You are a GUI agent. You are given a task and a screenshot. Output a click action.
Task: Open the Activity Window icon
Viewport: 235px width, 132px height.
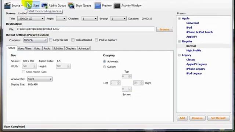coord(117,5)
